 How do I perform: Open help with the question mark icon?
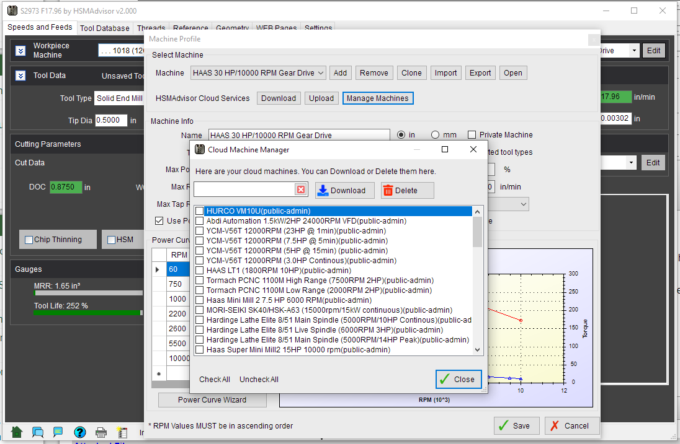pos(80,432)
